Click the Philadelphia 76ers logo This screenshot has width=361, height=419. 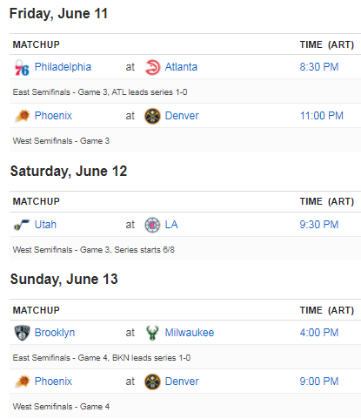point(22,67)
